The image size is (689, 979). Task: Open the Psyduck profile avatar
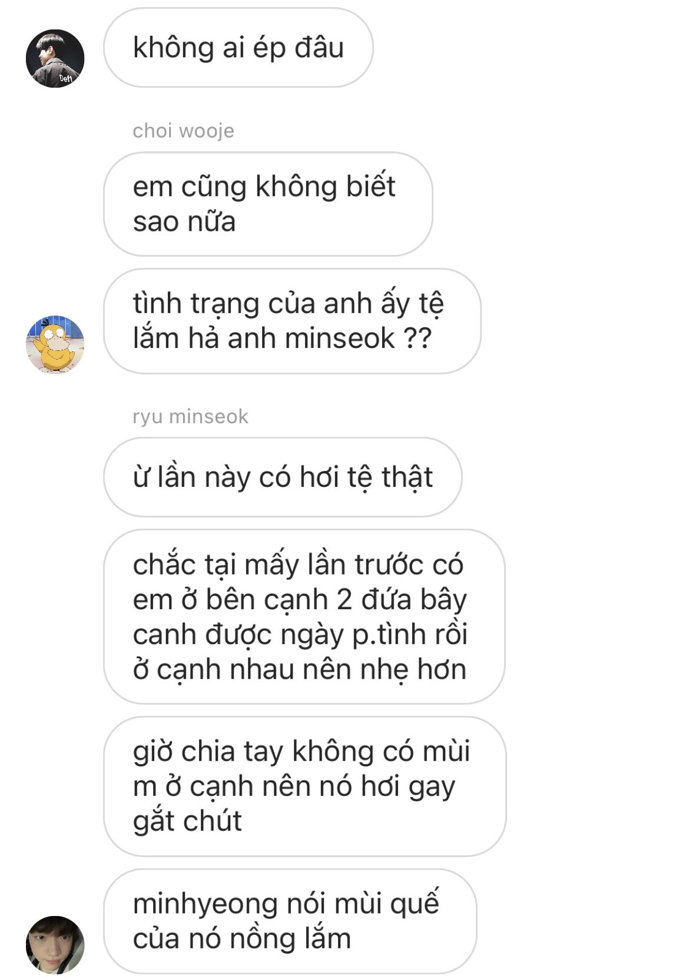pyautogui.click(x=55, y=344)
